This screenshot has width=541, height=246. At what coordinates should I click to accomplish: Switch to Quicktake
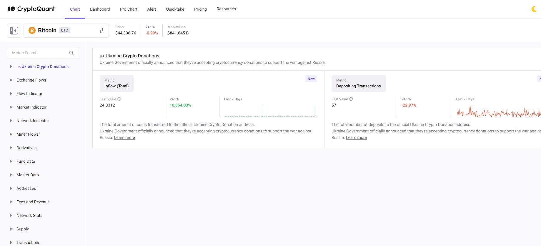pyautogui.click(x=175, y=9)
